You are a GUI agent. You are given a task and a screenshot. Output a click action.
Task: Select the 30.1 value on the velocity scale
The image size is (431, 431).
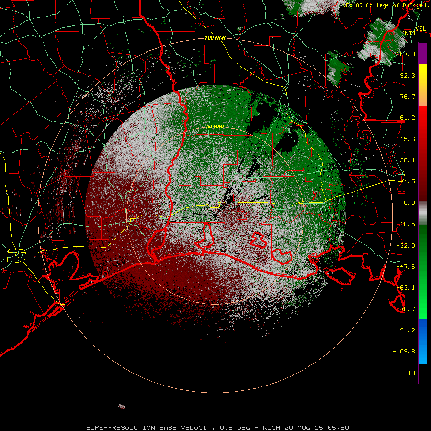(408, 160)
